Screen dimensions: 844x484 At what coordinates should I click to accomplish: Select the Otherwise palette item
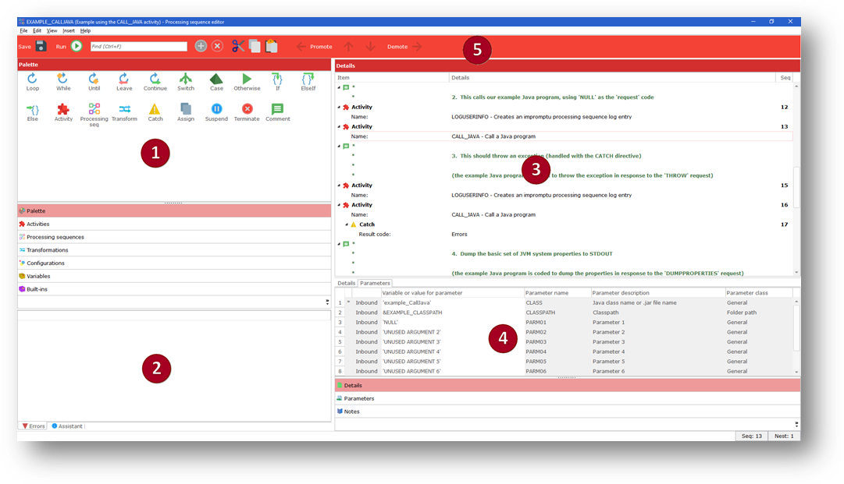pyautogui.click(x=247, y=82)
